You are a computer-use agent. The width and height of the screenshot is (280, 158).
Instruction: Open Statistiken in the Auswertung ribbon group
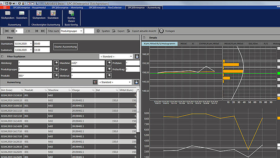pyautogui.click(x=22, y=15)
